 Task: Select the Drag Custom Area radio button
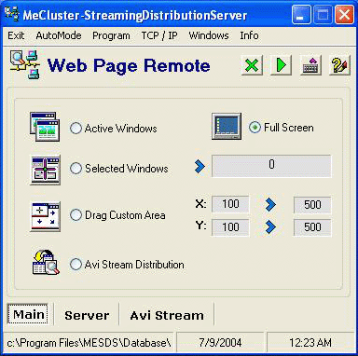[x=76, y=215]
